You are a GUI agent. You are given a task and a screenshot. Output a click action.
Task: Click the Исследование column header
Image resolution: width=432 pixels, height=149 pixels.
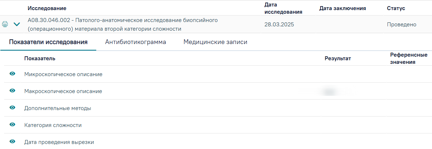pyautogui.click(x=47, y=8)
